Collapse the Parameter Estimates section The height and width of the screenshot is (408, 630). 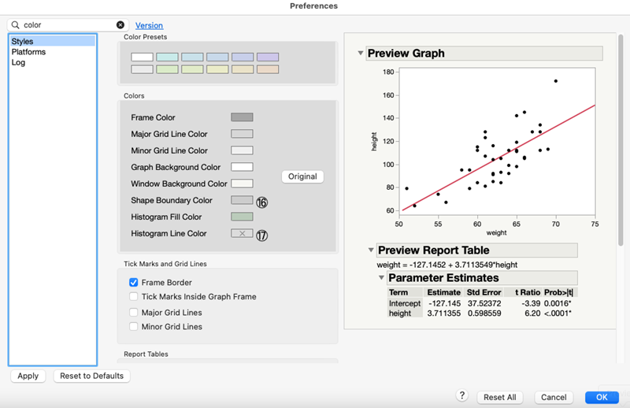[x=382, y=278]
